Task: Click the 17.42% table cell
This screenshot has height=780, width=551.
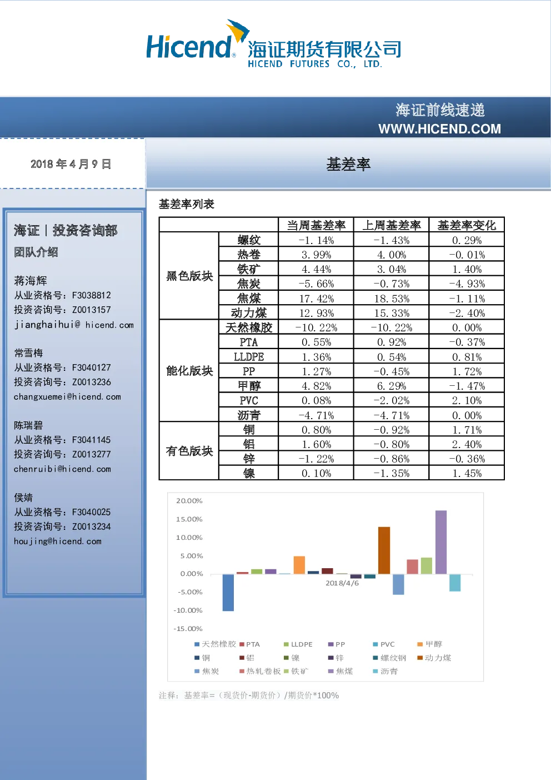Action: point(316,299)
